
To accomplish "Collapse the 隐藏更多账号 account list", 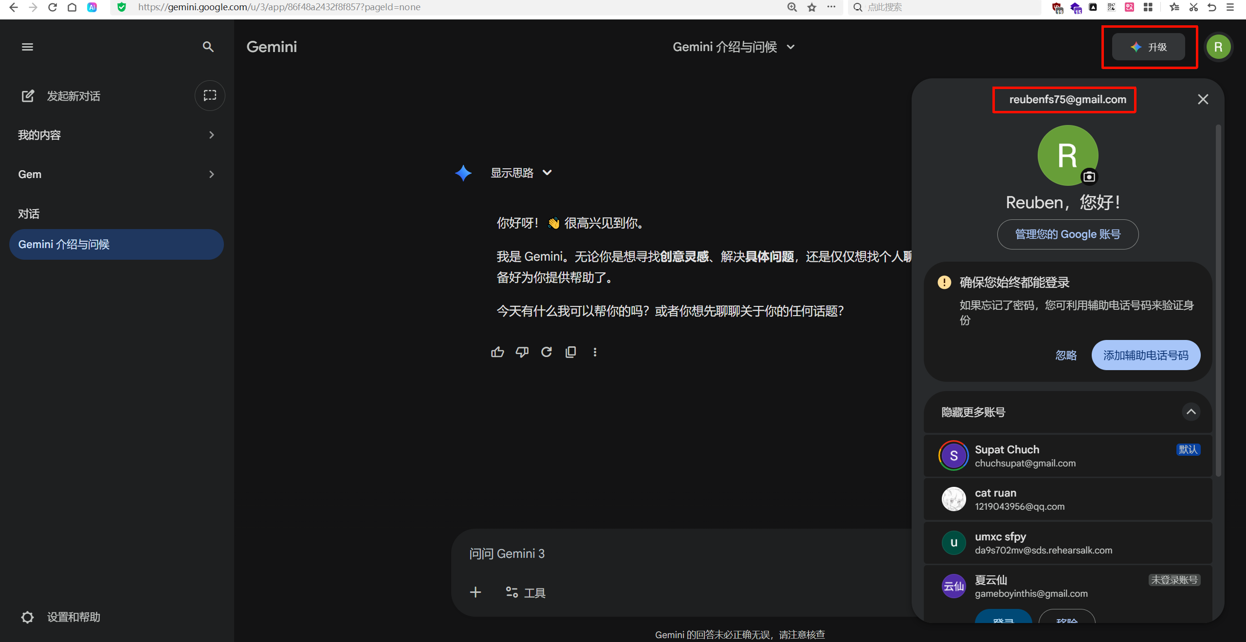I will (x=1191, y=412).
